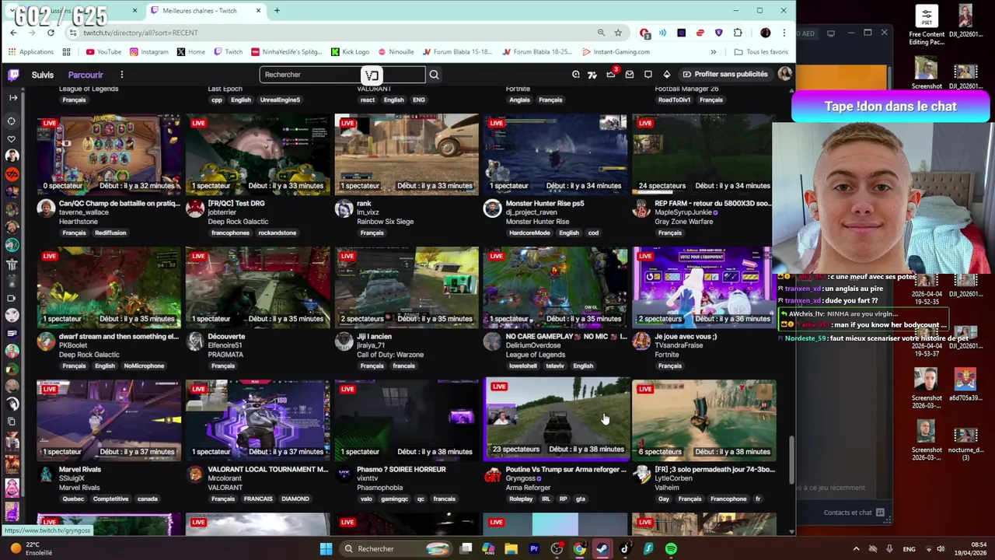Click the Contacts et chat bar

coord(854,513)
